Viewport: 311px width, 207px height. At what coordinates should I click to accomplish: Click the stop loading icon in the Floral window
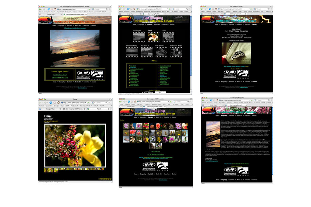pyautogui.click(x=54, y=102)
